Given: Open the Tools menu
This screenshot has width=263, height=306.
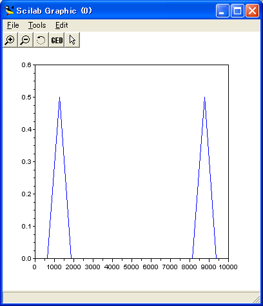Looking at the screenshot, I should pyautogui.click(x=37, y=25).
